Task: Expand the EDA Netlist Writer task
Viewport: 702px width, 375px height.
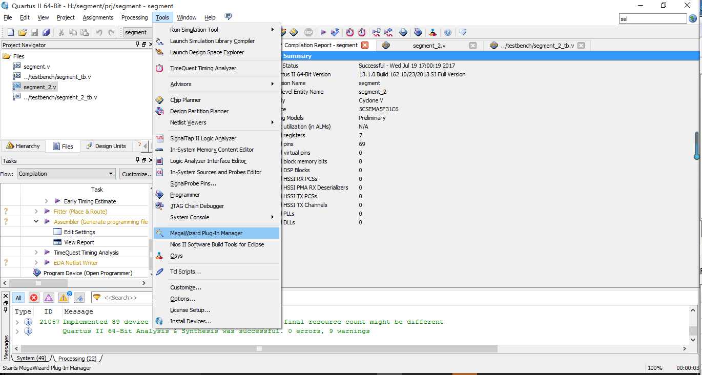Action: (x=36, y=263)
